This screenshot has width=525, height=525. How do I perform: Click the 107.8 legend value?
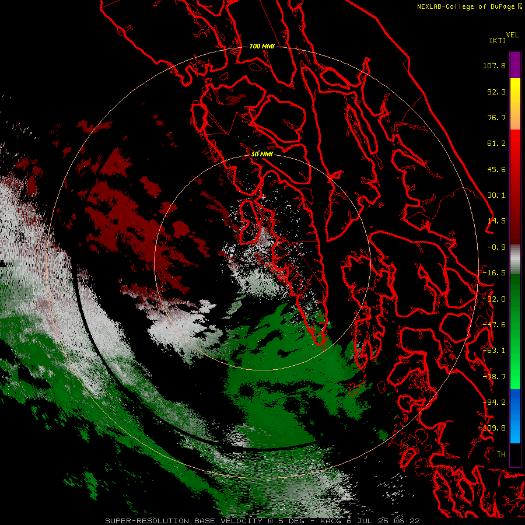(494, 65)
